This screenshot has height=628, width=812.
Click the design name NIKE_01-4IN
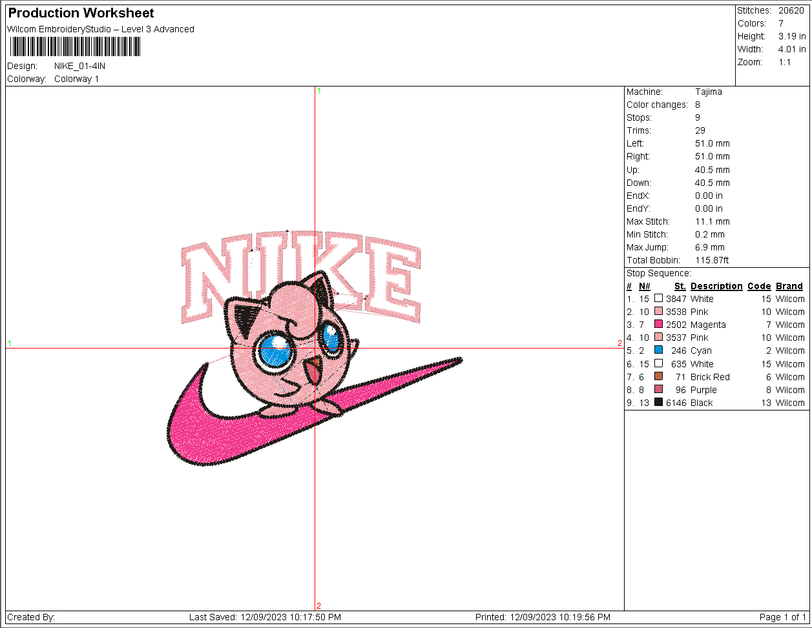(x=79, y=66)
